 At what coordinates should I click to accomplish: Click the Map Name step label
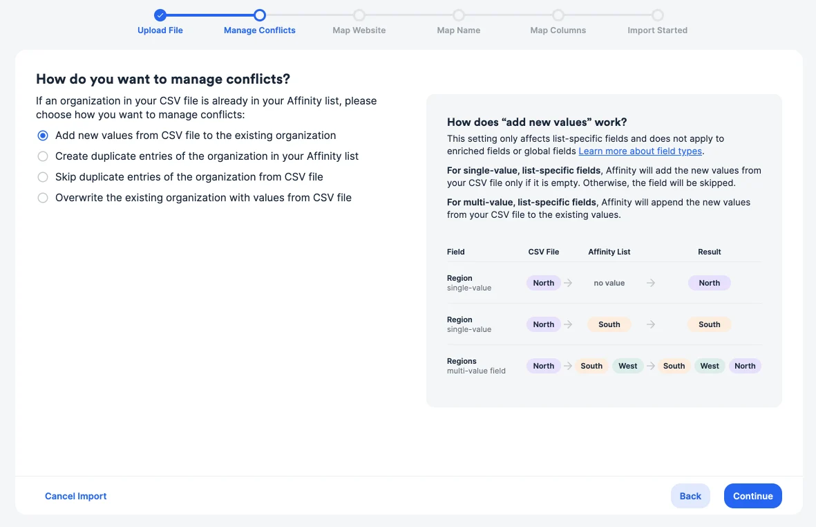[x=459, y=30]
